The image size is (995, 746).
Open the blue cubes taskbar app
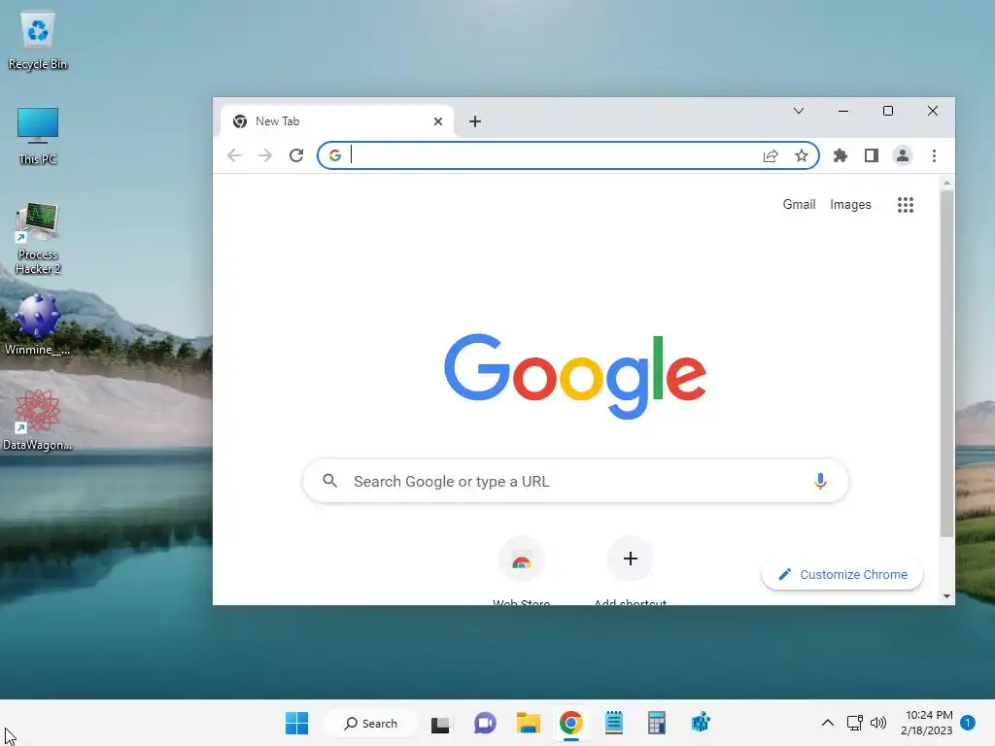pos(700,723)
